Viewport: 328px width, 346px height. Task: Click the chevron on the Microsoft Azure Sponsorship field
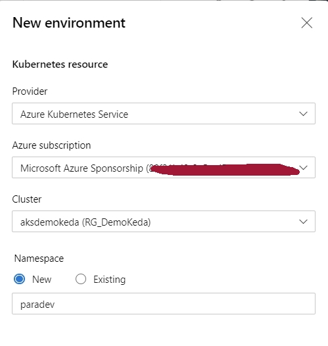304,168
